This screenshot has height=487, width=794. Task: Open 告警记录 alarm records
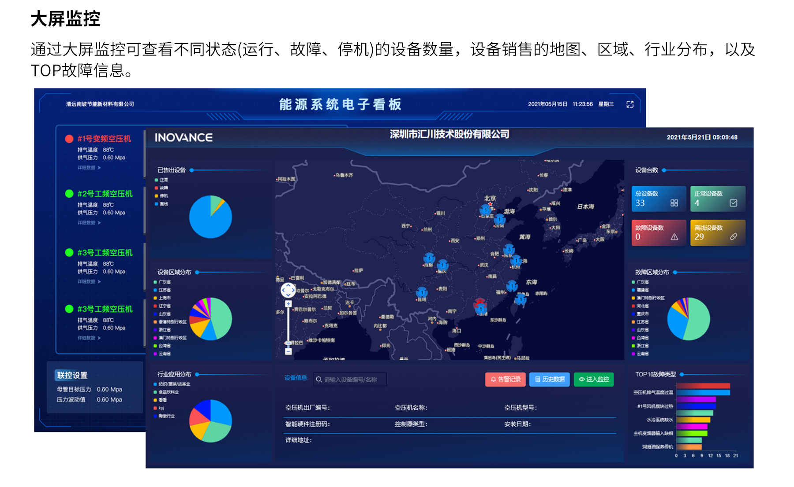[x=506, y=380]
